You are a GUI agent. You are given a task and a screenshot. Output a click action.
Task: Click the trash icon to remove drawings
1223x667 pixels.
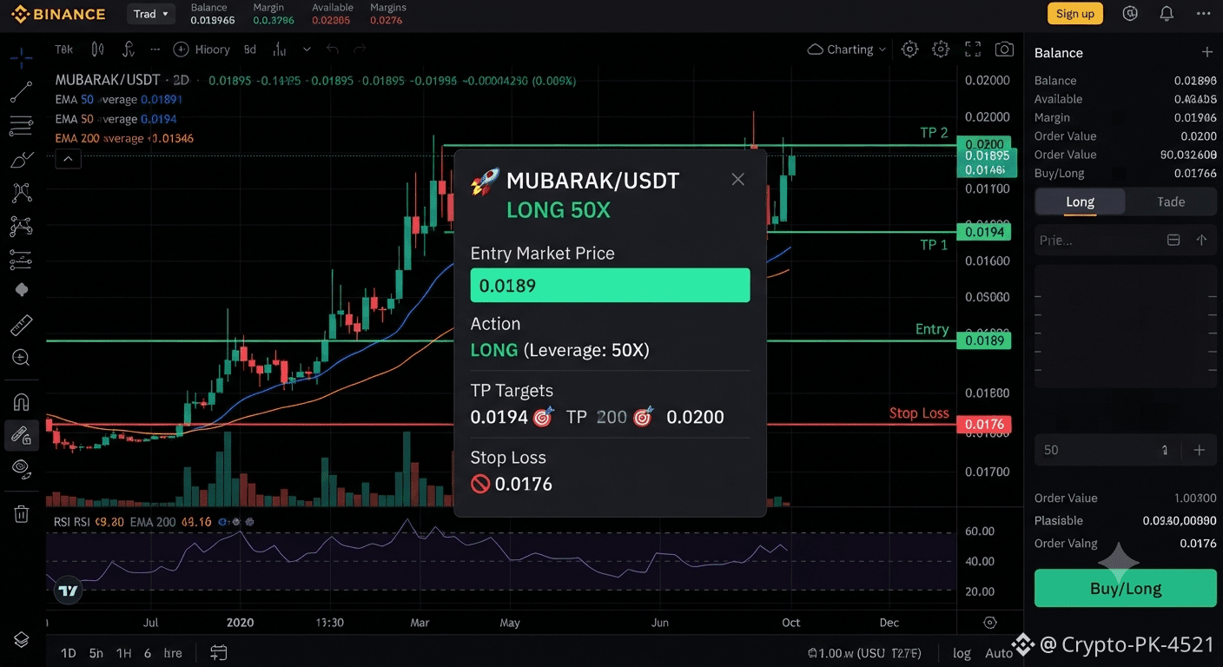click(22, 513)
